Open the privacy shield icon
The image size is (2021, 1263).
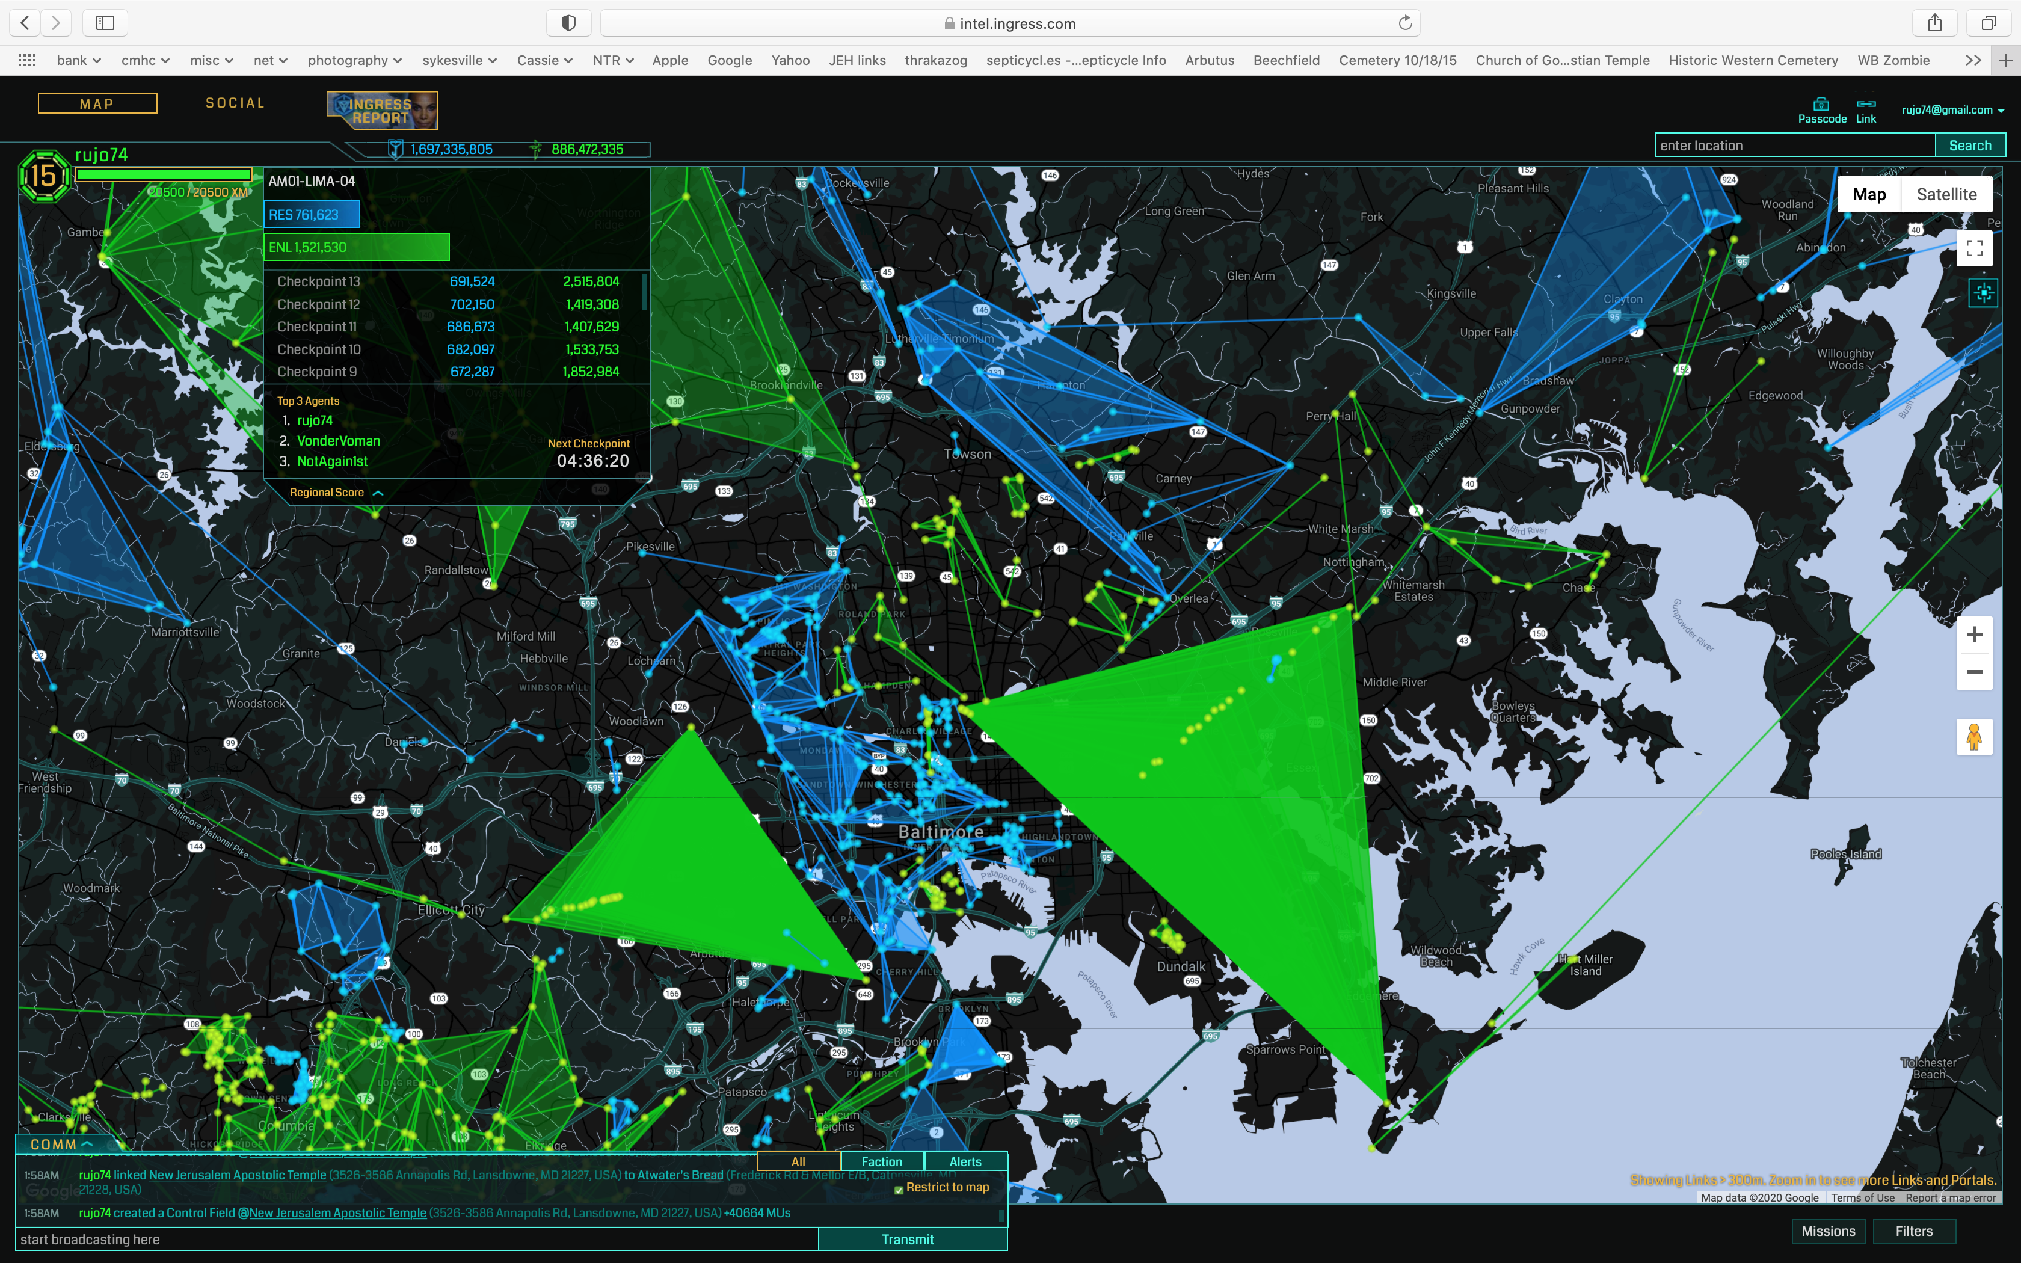(569, 23)
